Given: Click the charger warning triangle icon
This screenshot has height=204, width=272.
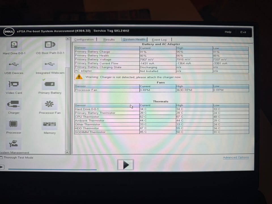Looking at the screenshot, I should click(x=79, y=77).
